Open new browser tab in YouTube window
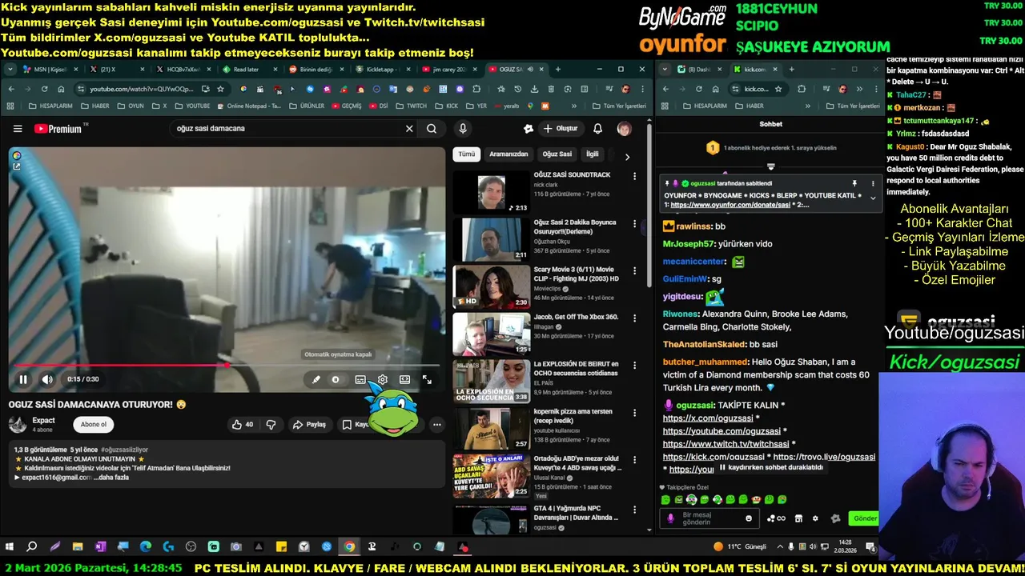1025x576 pixels. (558, 70)
